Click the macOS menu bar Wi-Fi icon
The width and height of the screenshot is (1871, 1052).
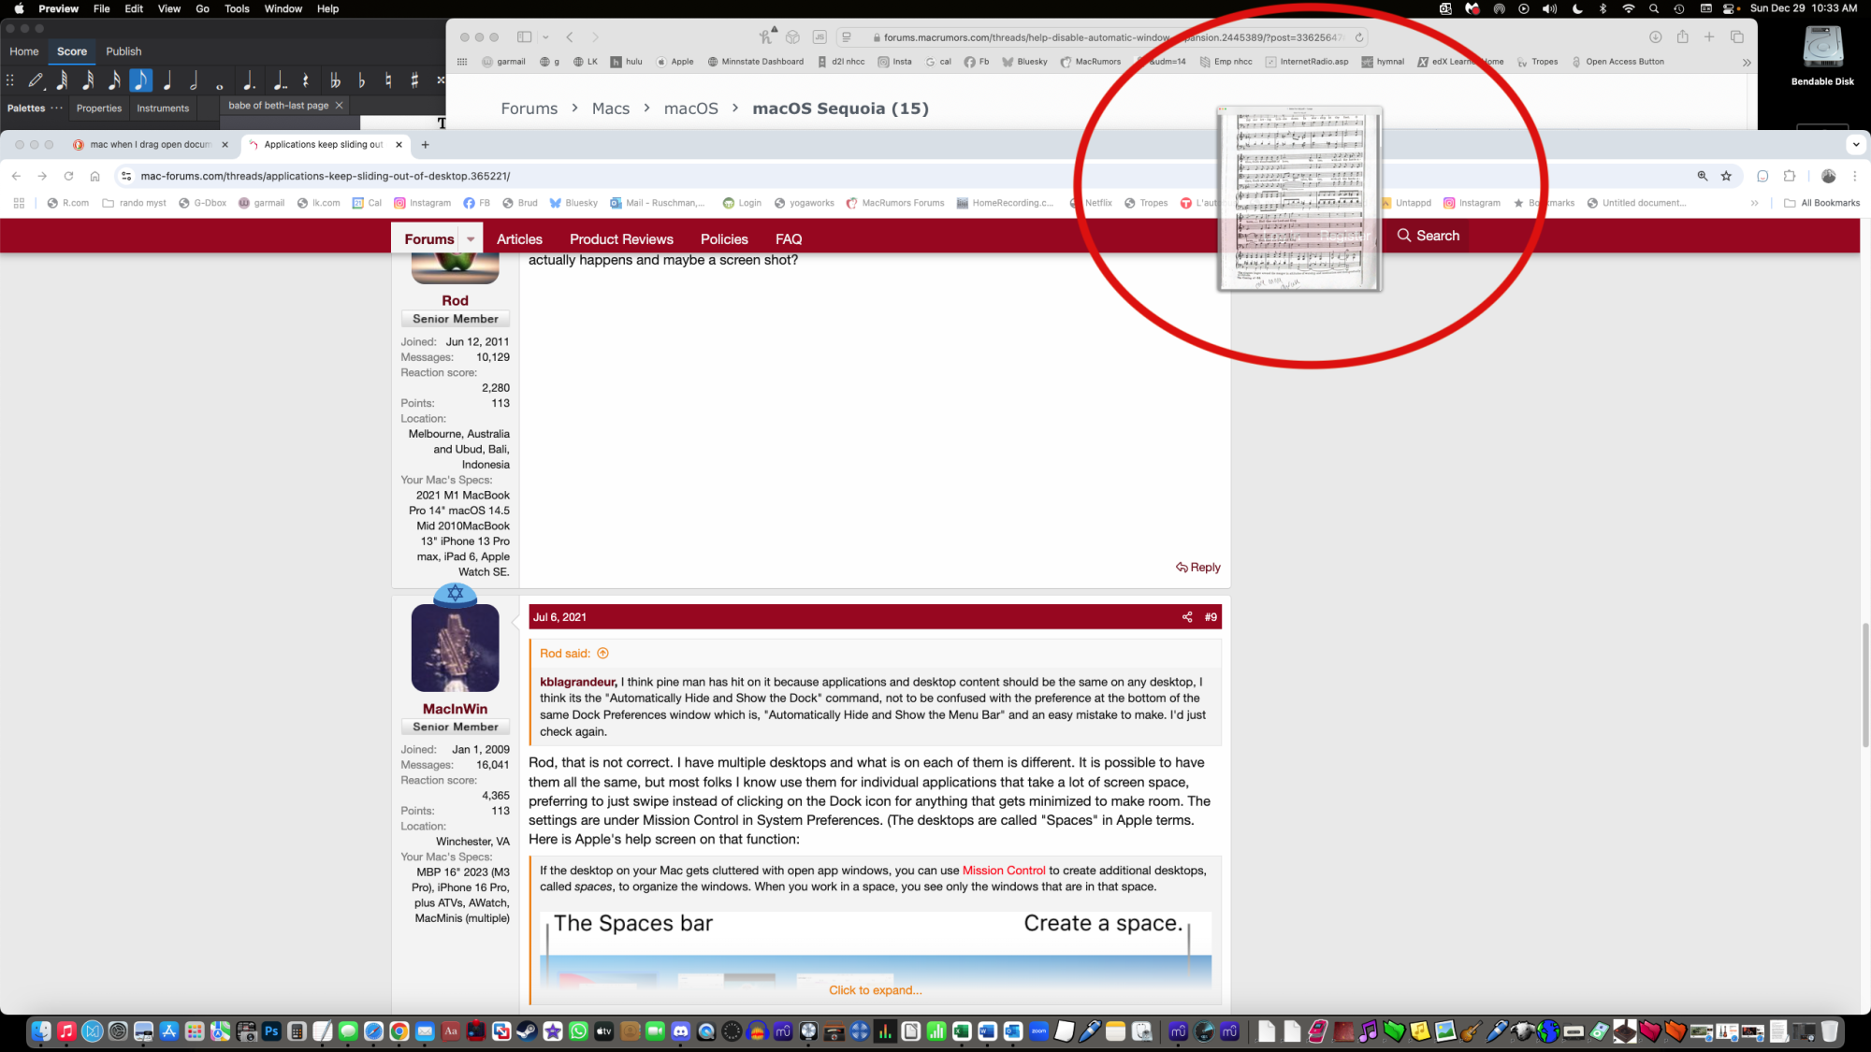(1624, 9)
